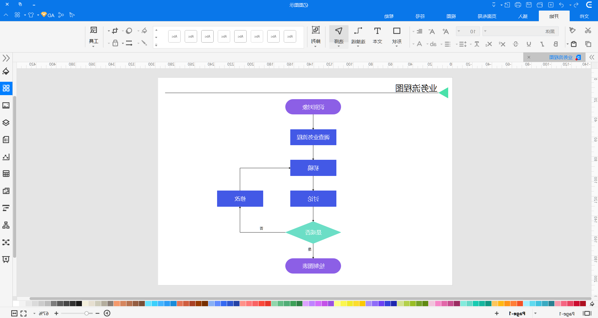
Task: Click the Copy icon in ribbon
Action: tap(588, 44)
